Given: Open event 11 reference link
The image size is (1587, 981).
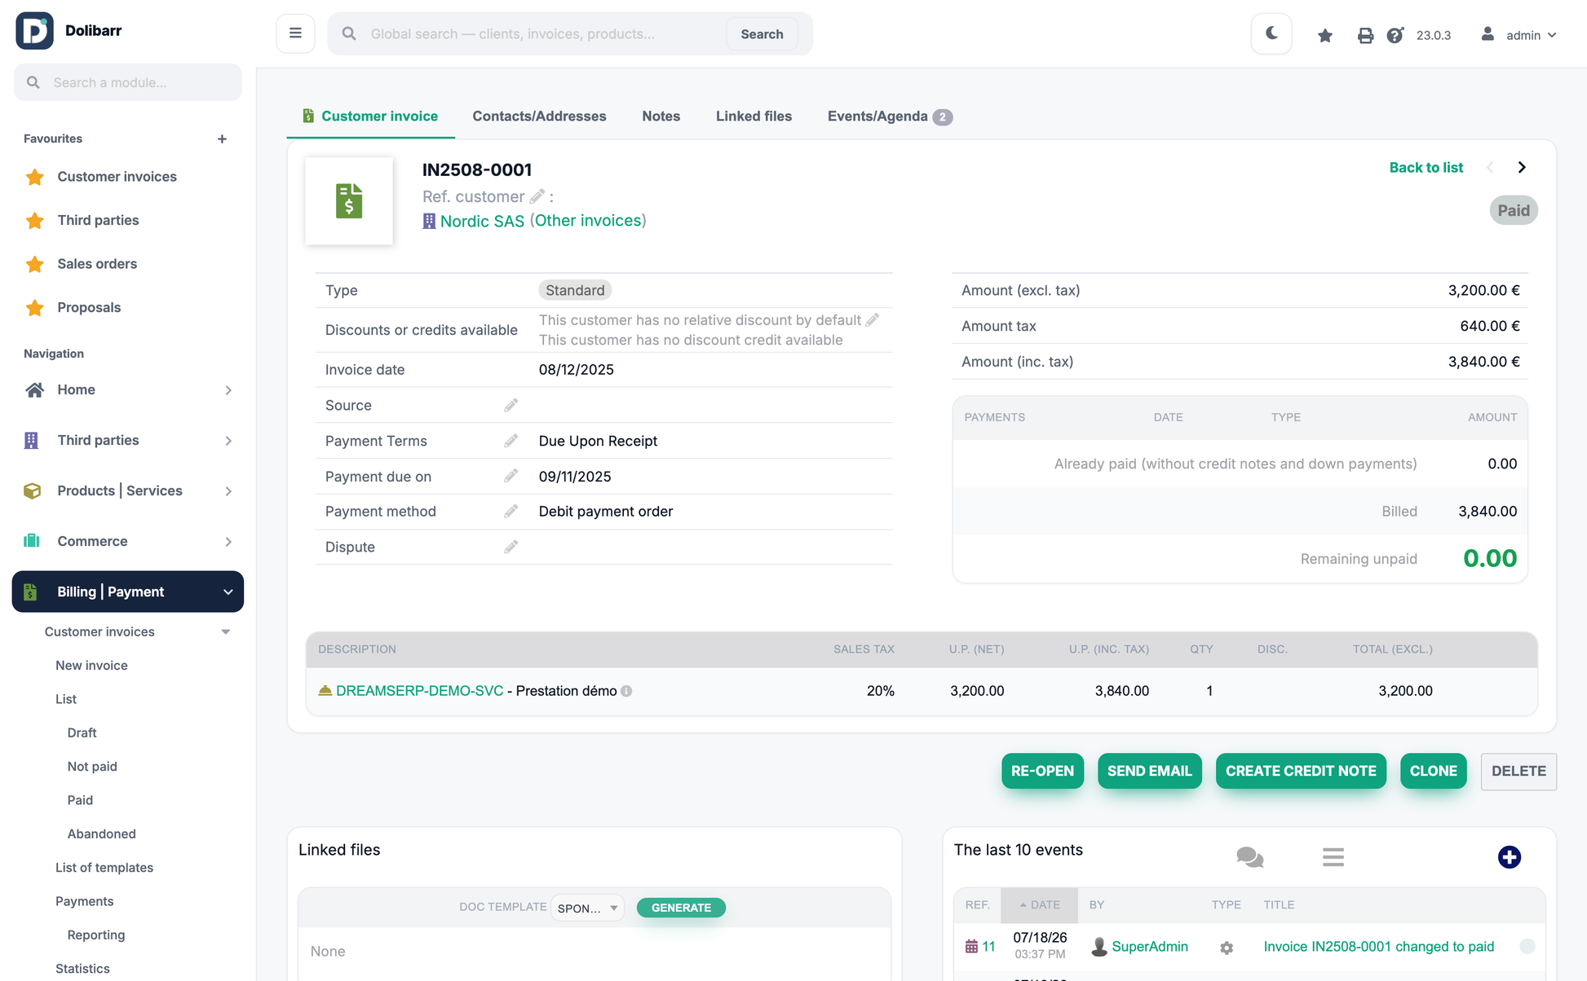Looking at the screenshot, I should point(980,947).
